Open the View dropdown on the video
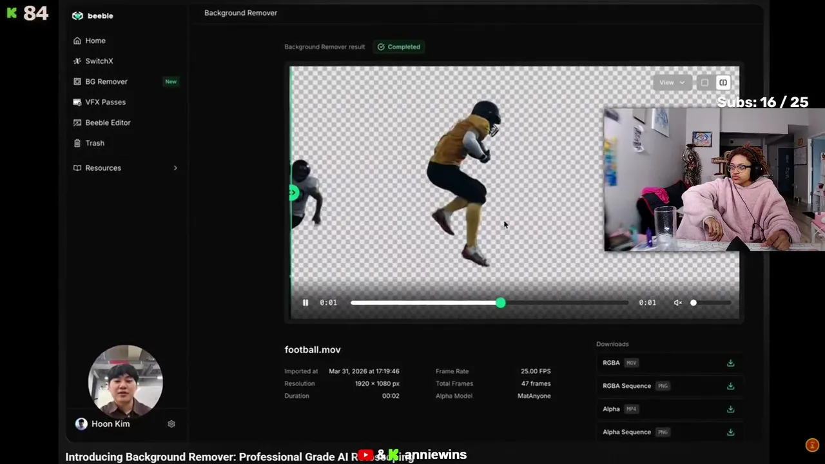825x464 pixels. tap(672, 82)
